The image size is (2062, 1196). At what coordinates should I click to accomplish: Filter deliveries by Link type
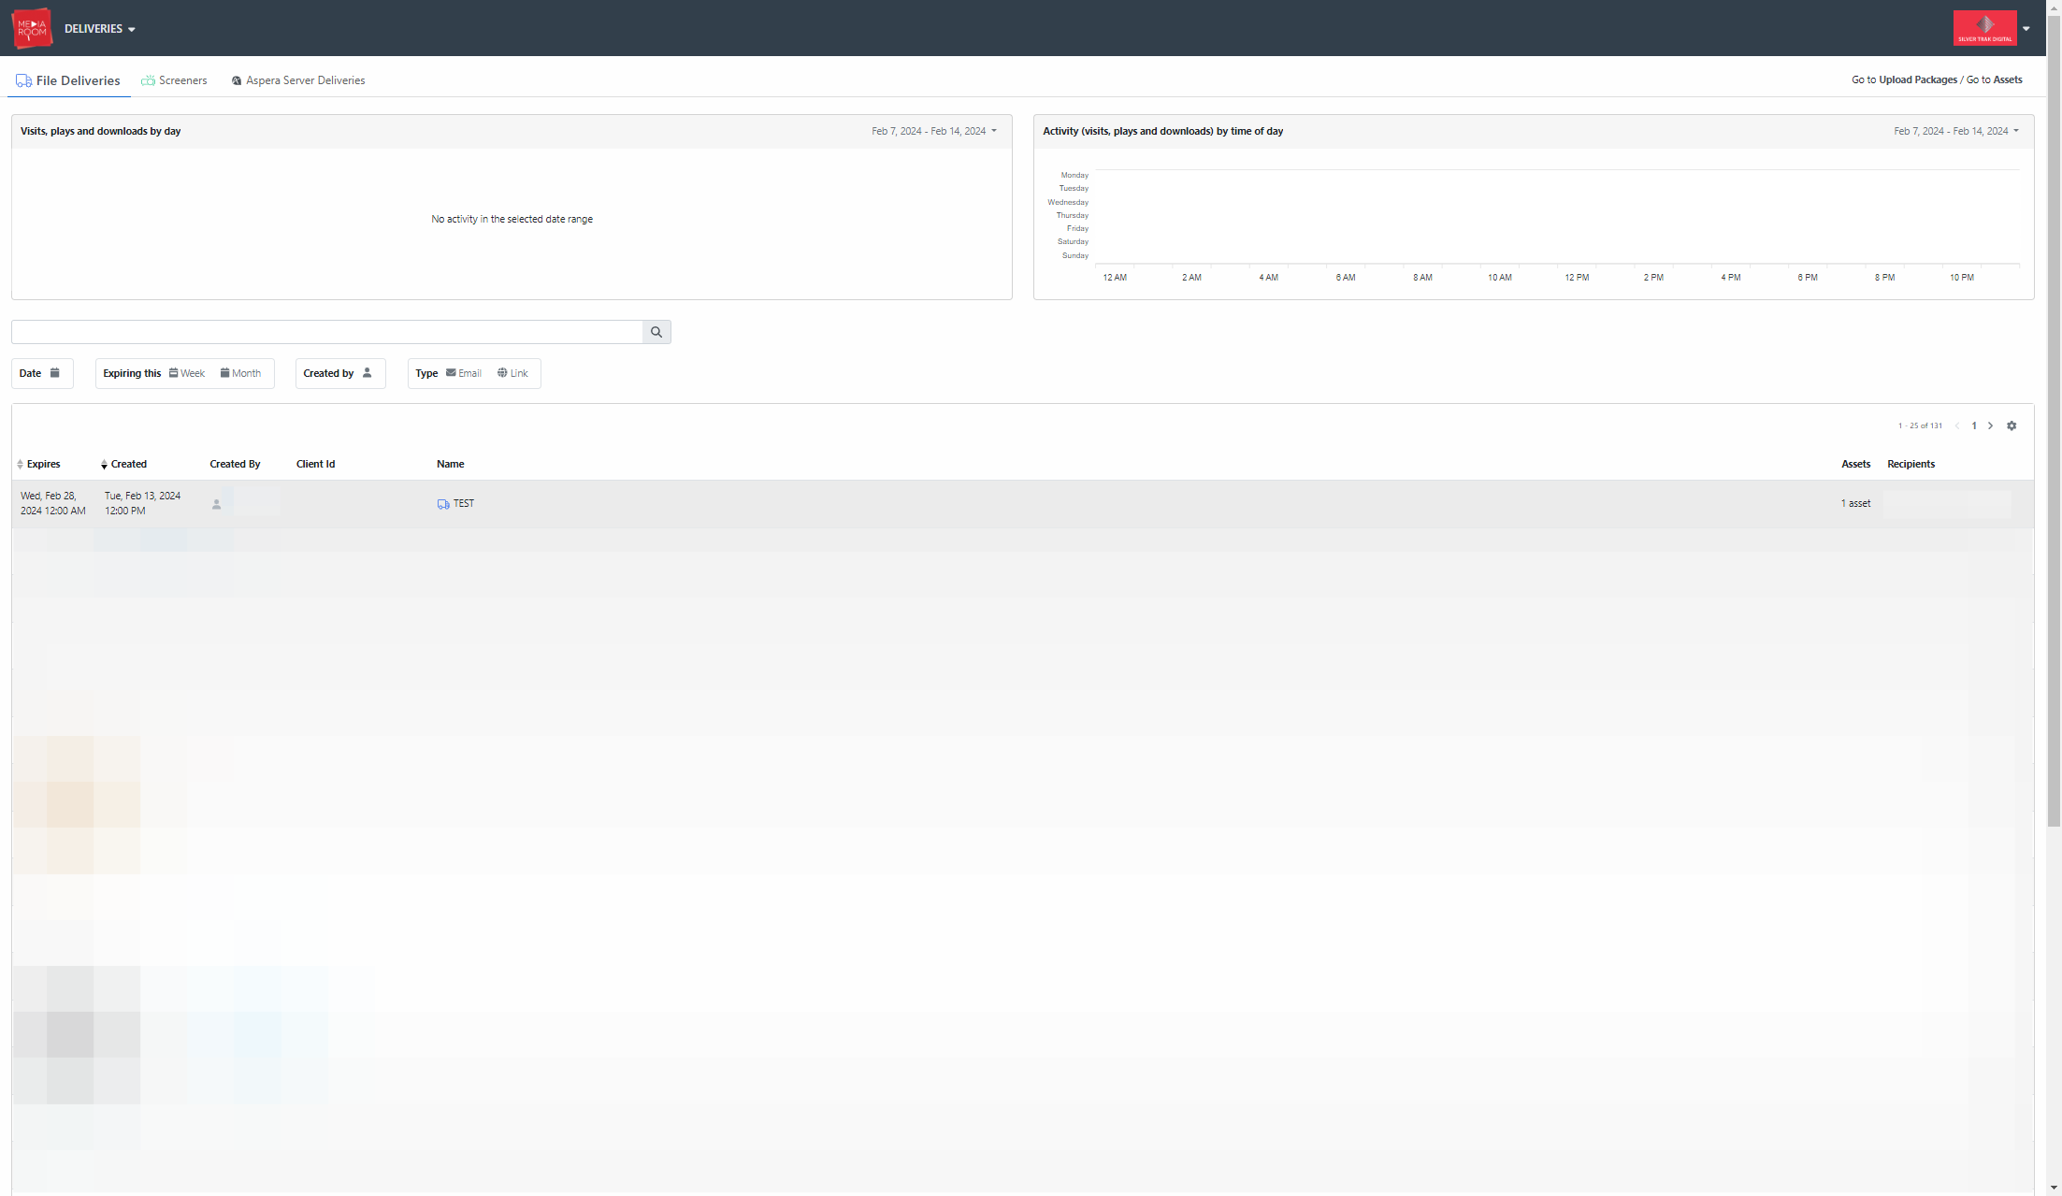(x=512, y=373)
